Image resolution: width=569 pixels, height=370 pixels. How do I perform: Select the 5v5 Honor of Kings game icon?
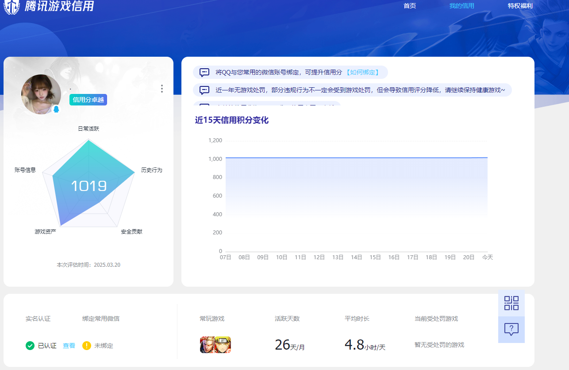pyautogui.click(x=208, y=345)
